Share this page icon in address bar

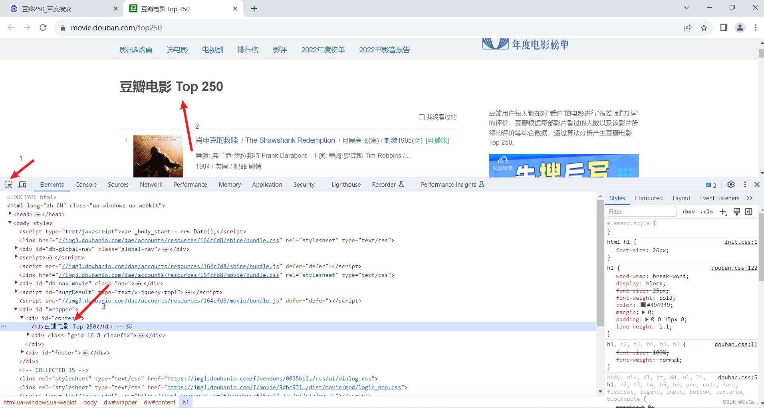click(688, 28)
